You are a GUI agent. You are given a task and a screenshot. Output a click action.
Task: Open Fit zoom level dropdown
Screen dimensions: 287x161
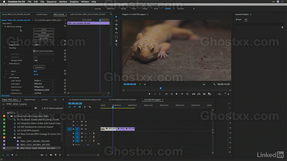click(x=148, y=84)
